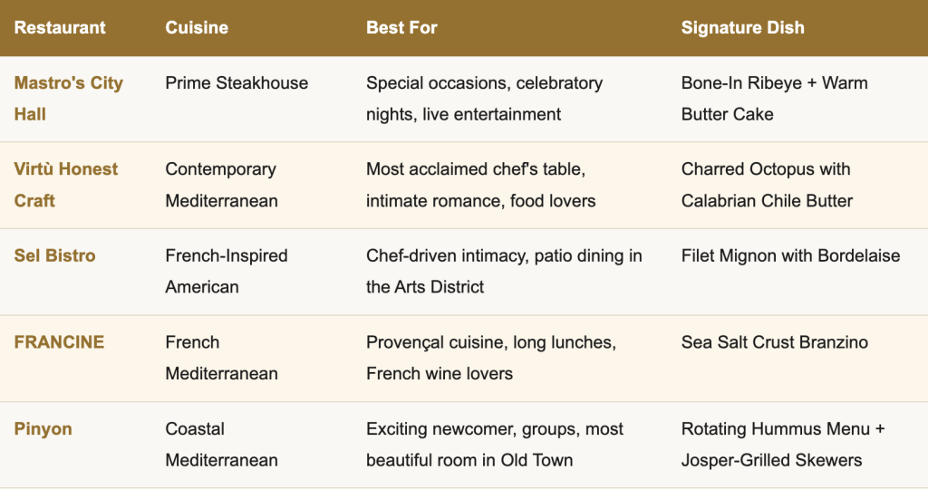This screenshot has height=489, width=928.
Task: Select the Bone-In Ribeye signature dish text
Action: coord(774,83)
